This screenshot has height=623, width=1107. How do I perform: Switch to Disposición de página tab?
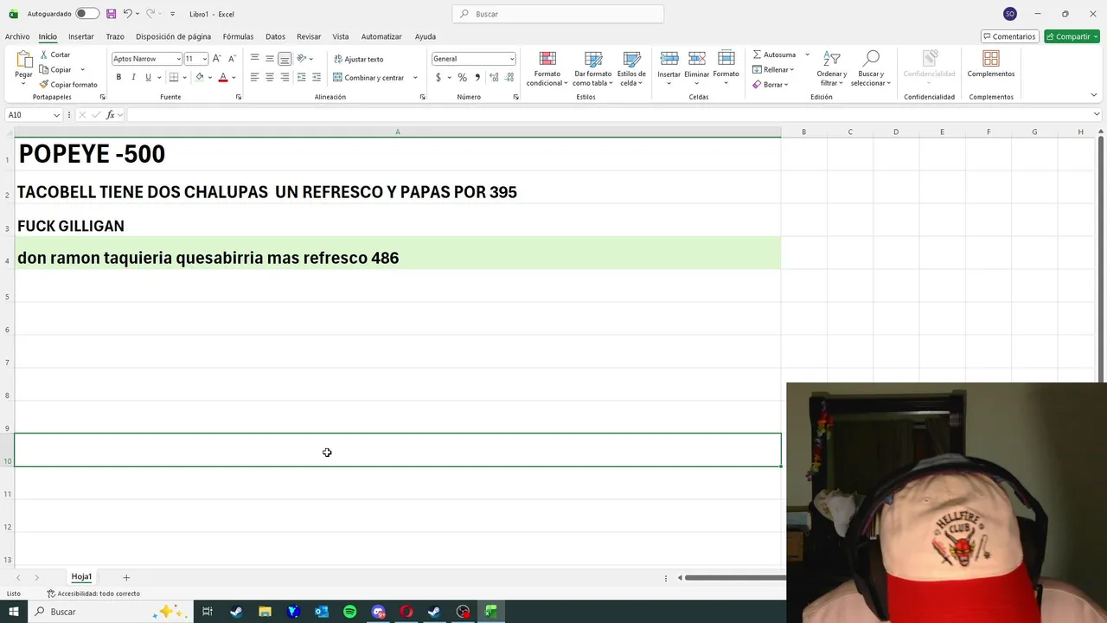(x=173, y=36)
